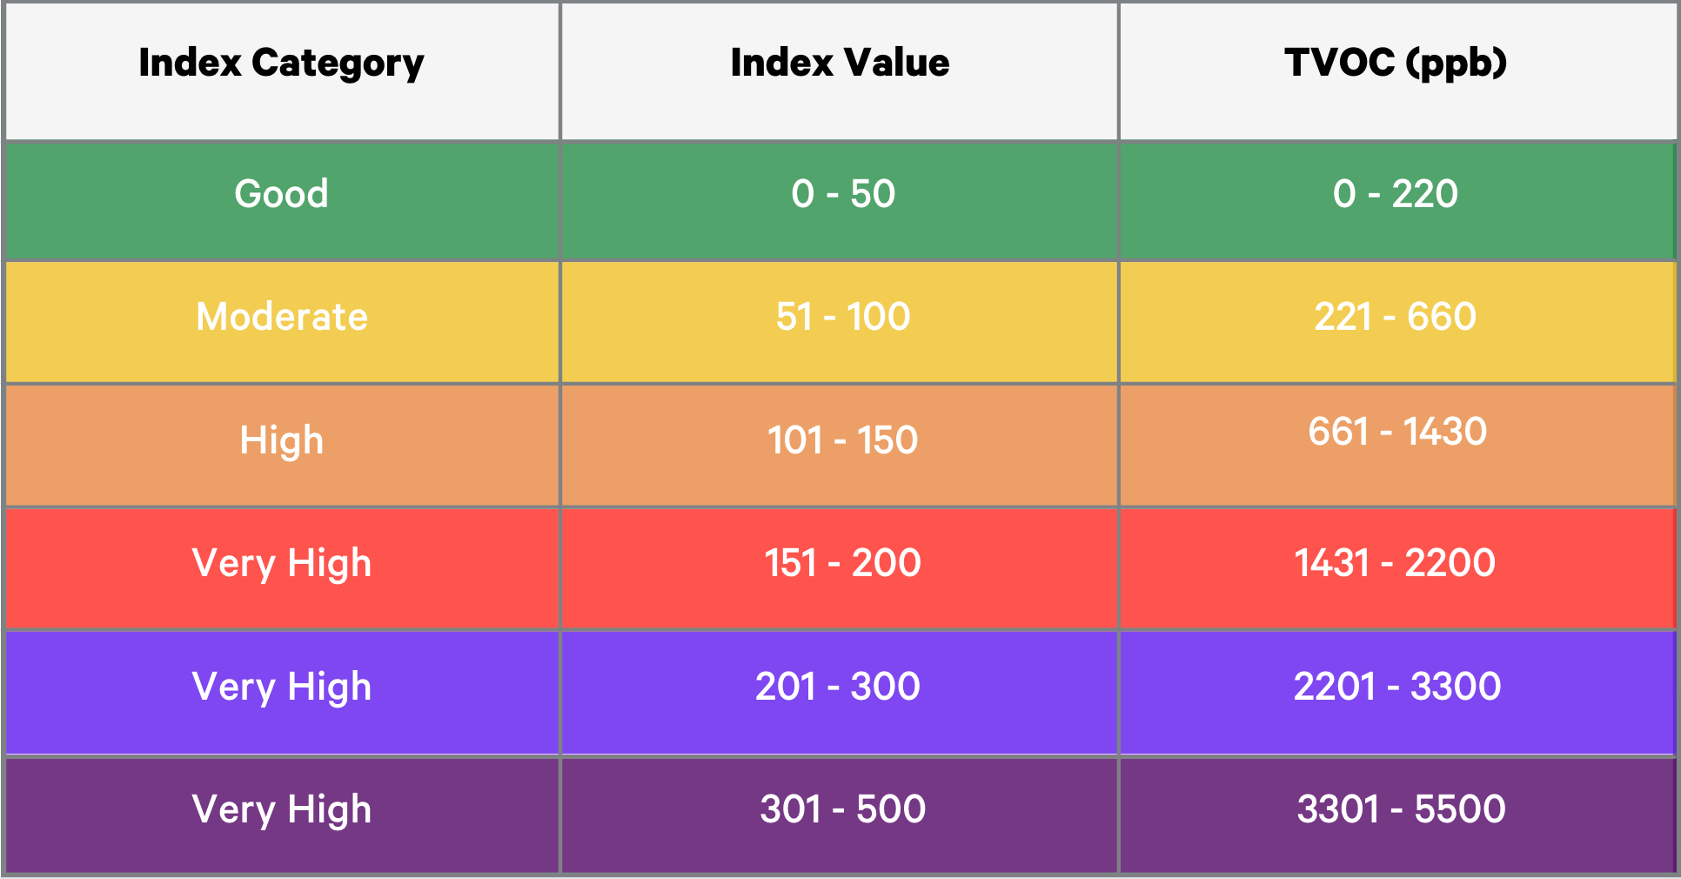The image size is (1681, 879).
Task: Click the 0 - 50 index value cell
Action: 842,194
